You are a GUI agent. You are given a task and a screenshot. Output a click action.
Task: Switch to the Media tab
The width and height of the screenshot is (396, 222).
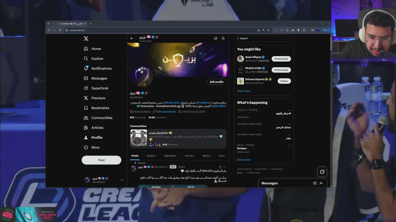(x=206, y=156)
